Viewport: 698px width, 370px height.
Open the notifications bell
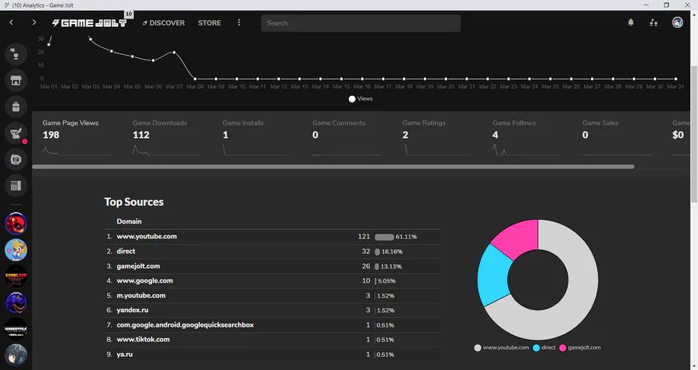(x=631, y=22)
